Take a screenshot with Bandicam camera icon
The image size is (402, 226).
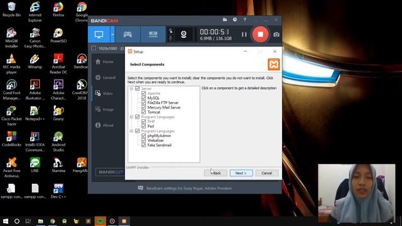[276, 35]
